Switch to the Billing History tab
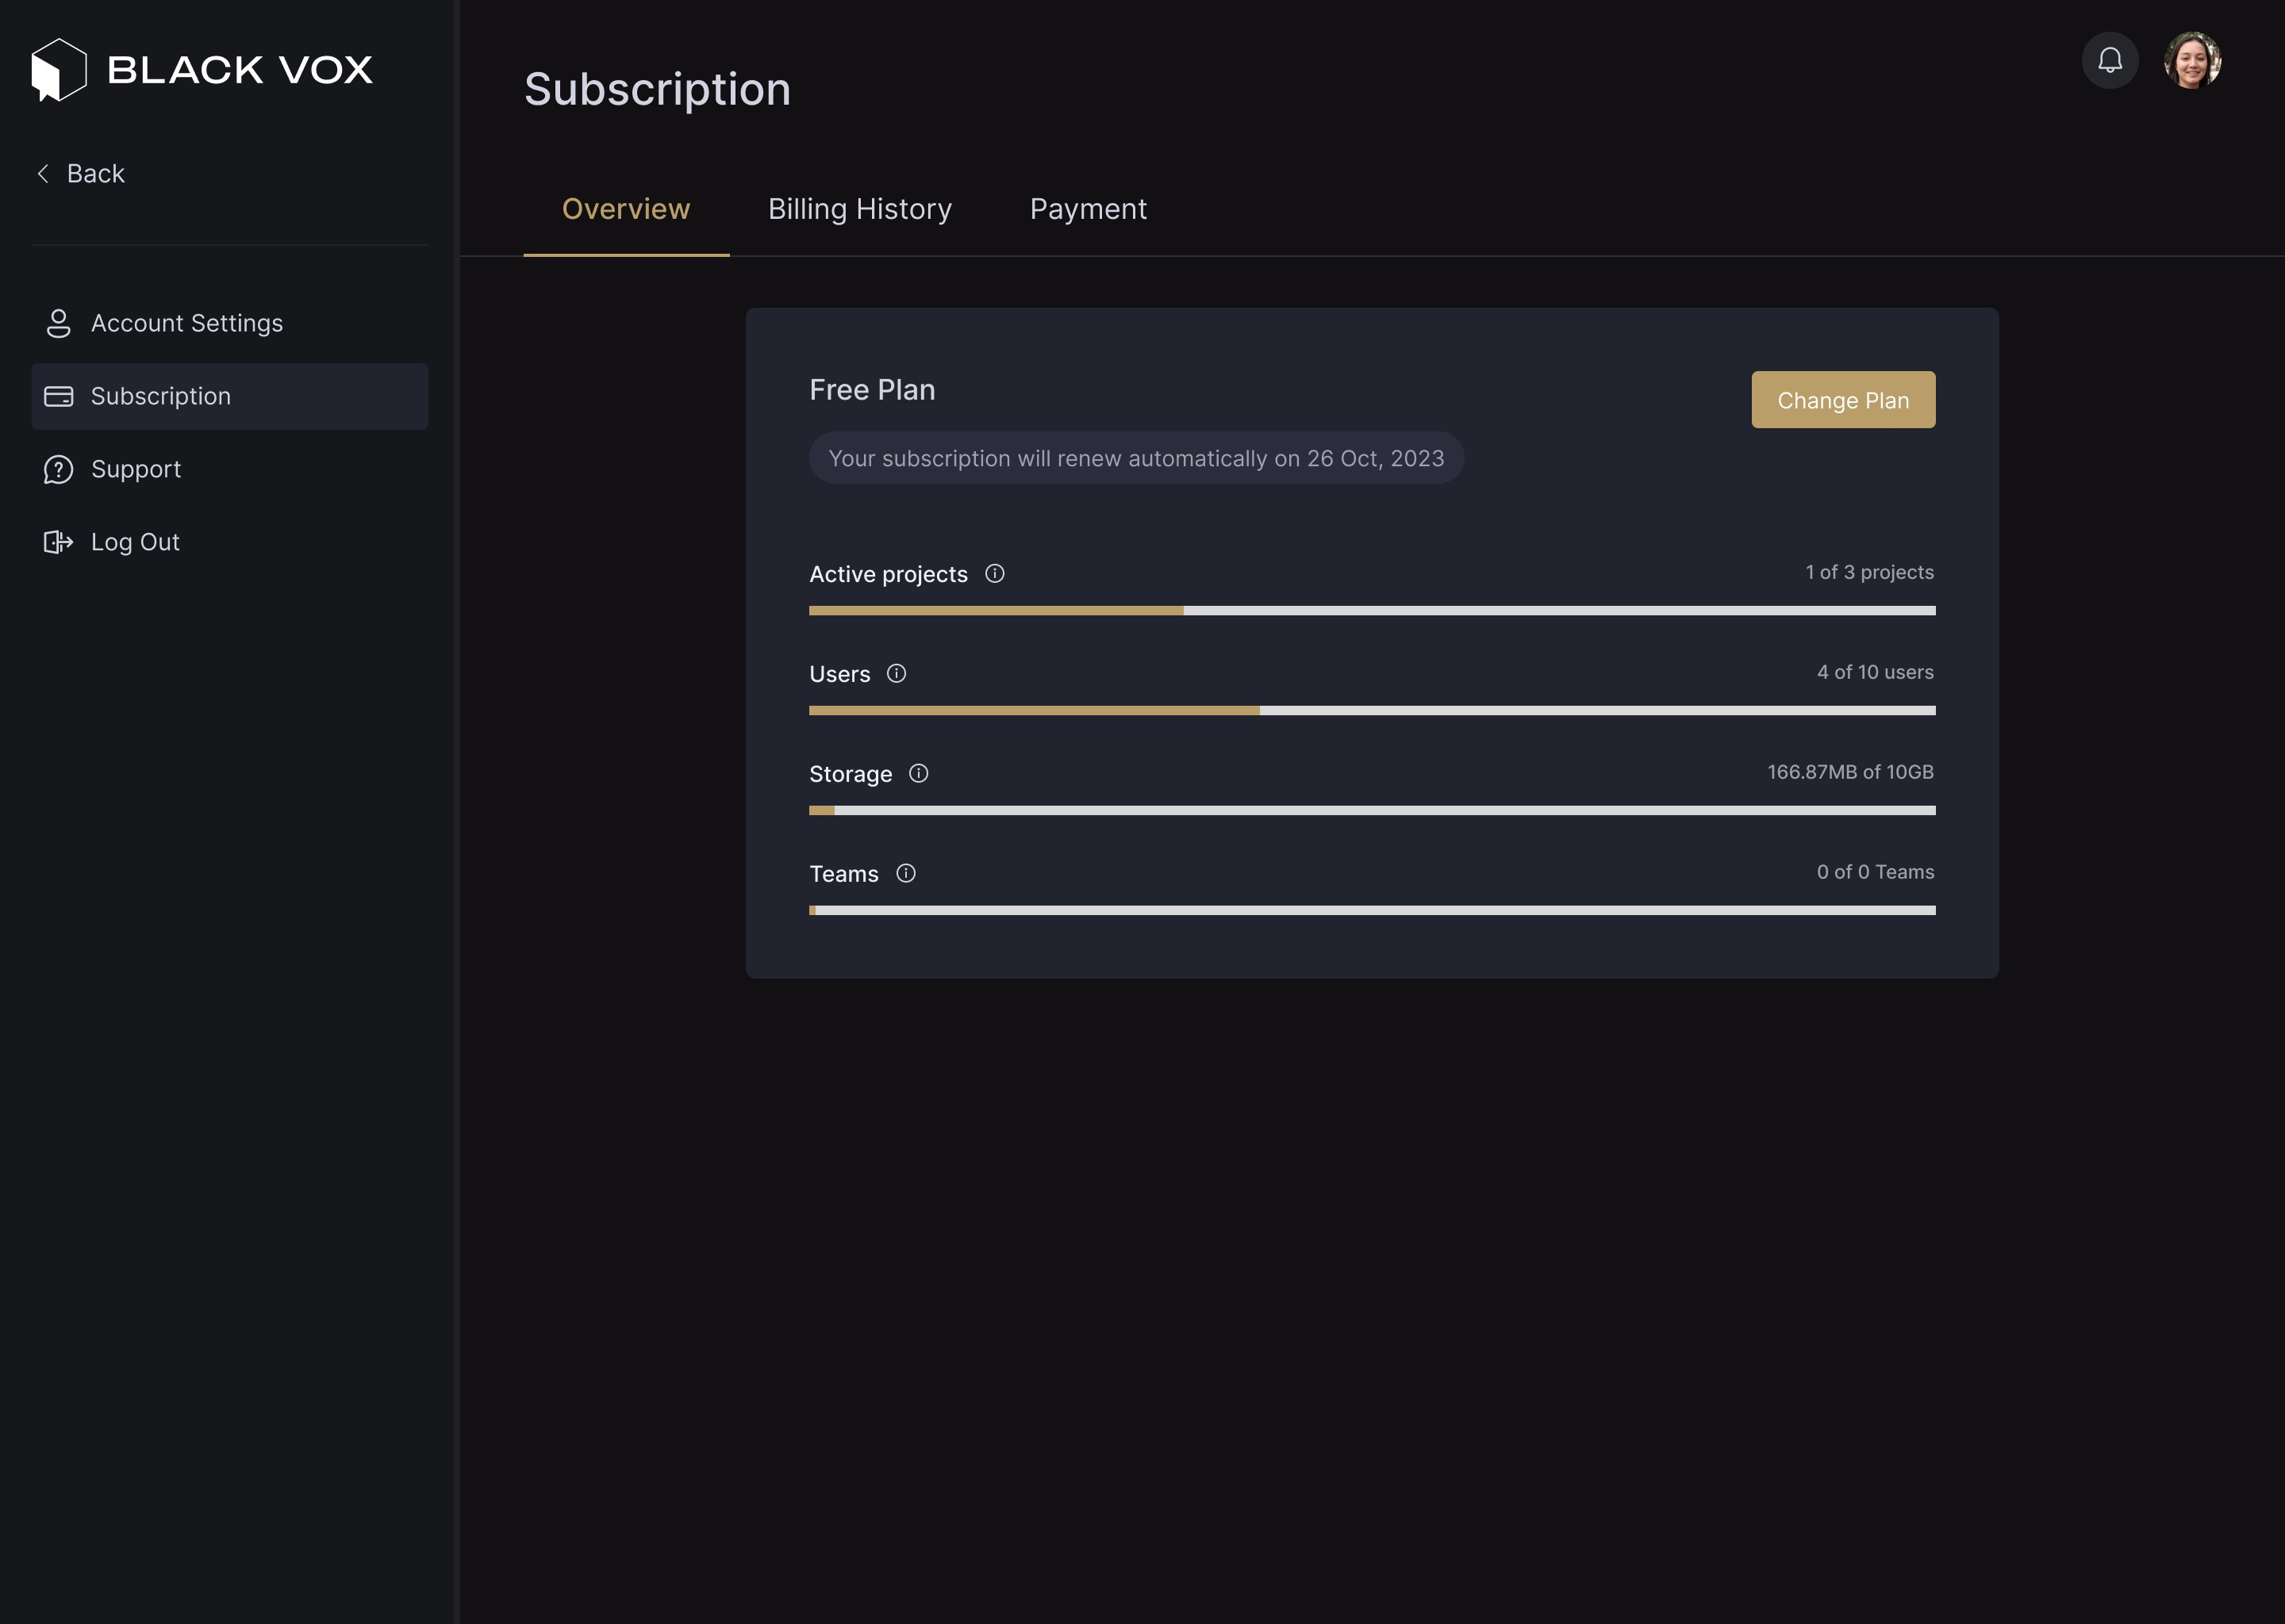Screen dimensions: 2285x1624 coord(859,209)
